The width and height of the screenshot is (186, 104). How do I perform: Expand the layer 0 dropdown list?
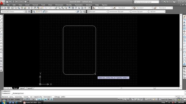tap(75, 12)
